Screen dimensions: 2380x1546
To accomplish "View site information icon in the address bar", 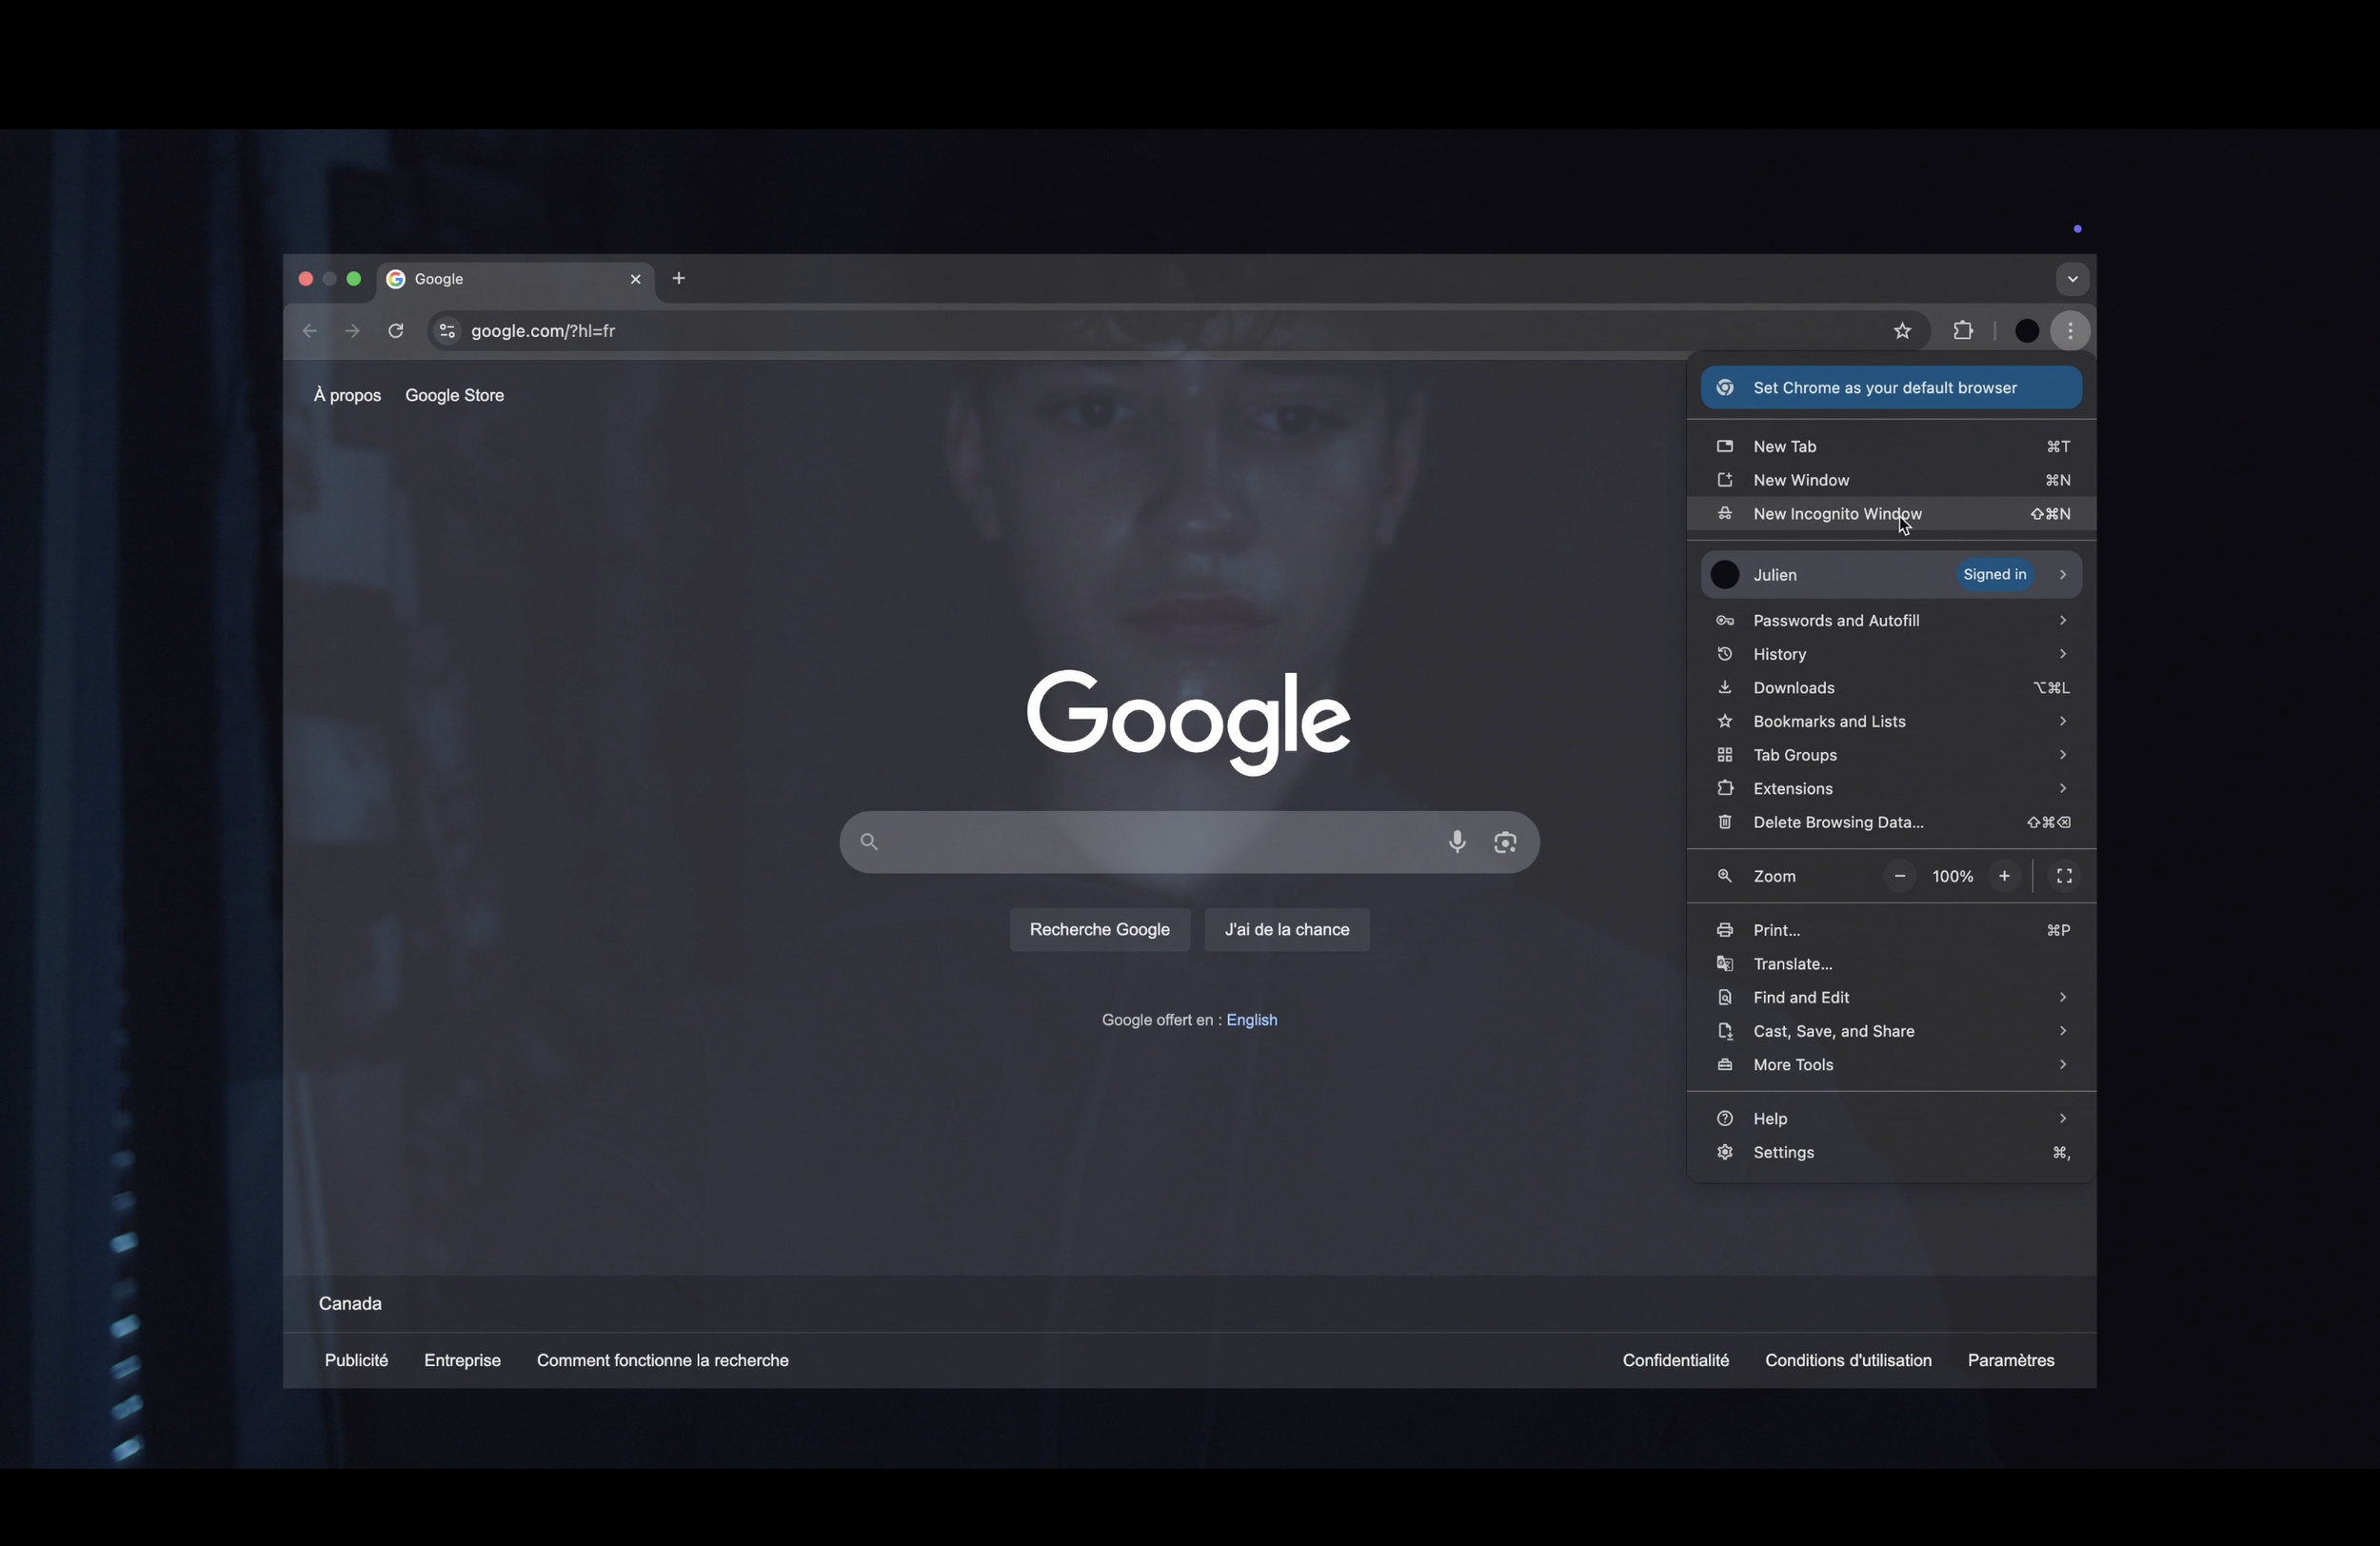I will point(447,331).
